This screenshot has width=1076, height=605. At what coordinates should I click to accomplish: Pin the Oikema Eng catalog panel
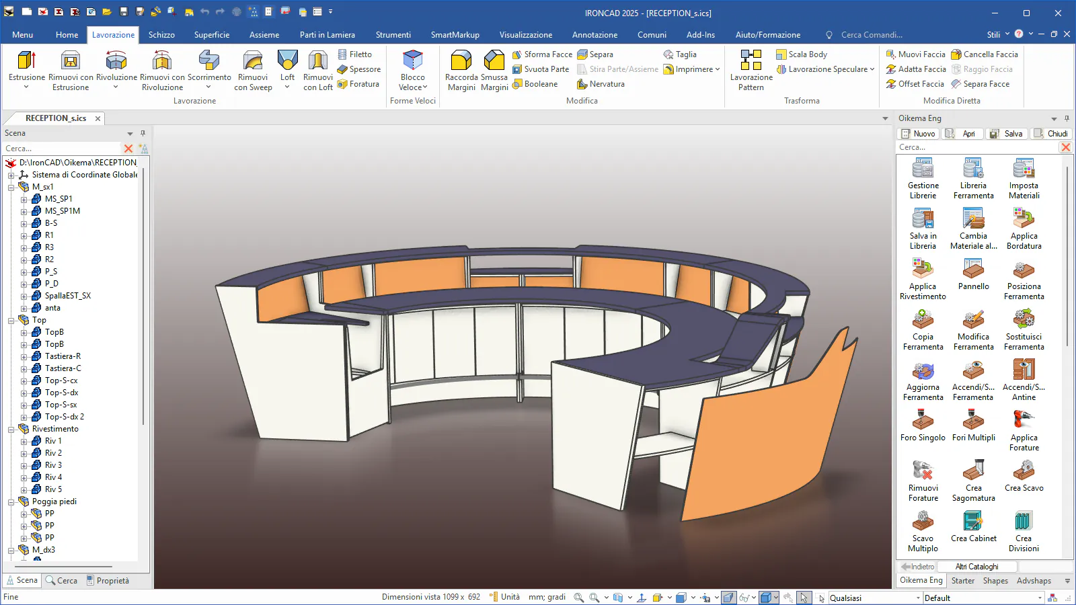1067,118
